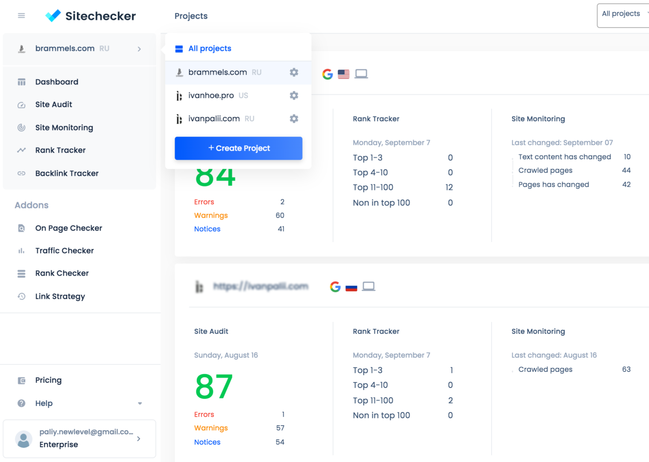The image size is (649, 462).
Task: Open account menu chevron next to Enterprise
Action: tap(138, 439)
